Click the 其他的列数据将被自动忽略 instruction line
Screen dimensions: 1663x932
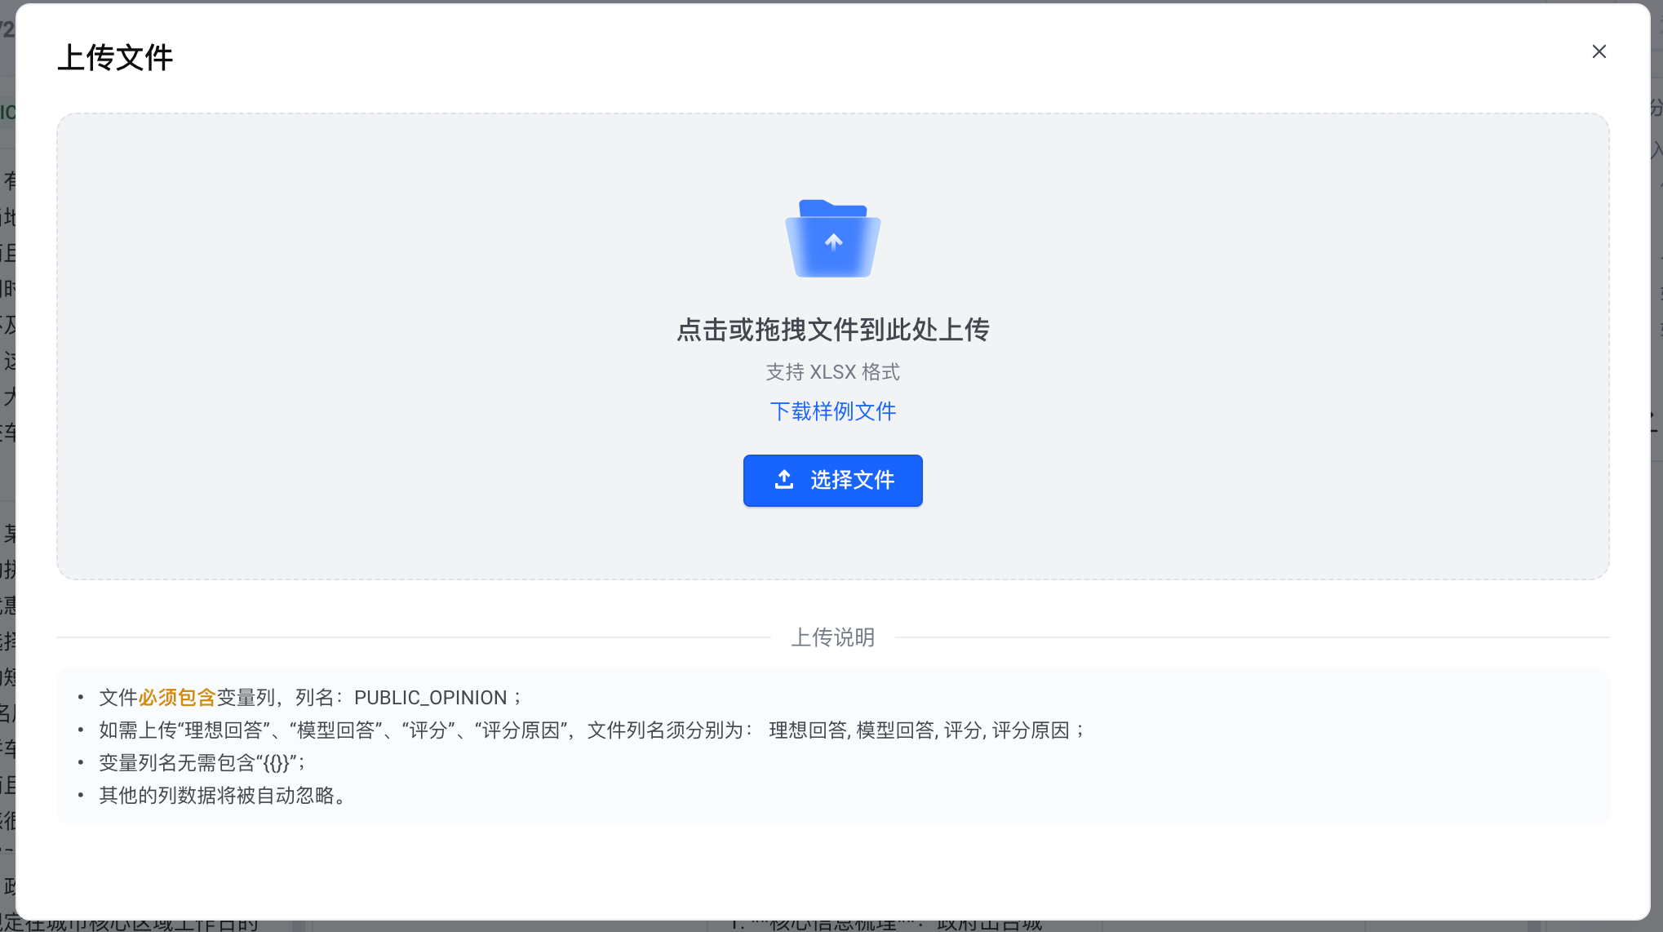pos(222,796)
